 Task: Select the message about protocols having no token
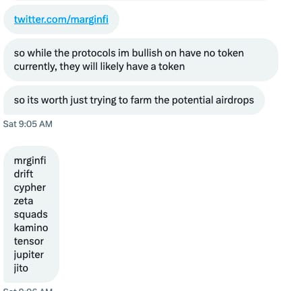141,60
